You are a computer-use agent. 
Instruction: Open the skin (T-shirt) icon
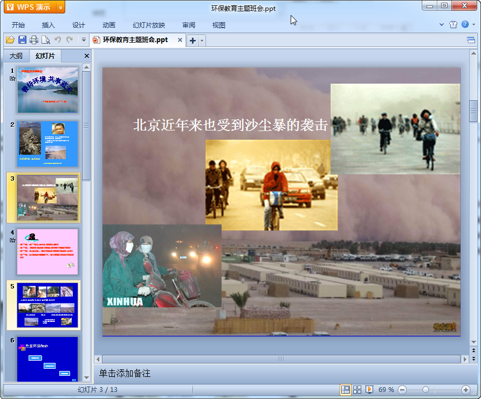[453, 25]
